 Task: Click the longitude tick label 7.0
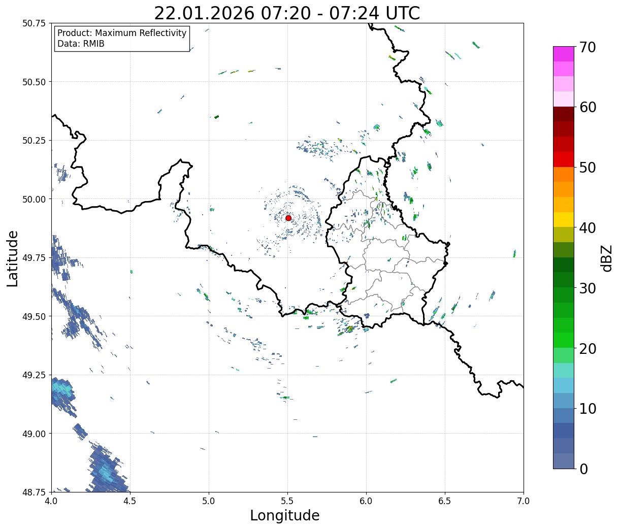(x=524, y=501)
